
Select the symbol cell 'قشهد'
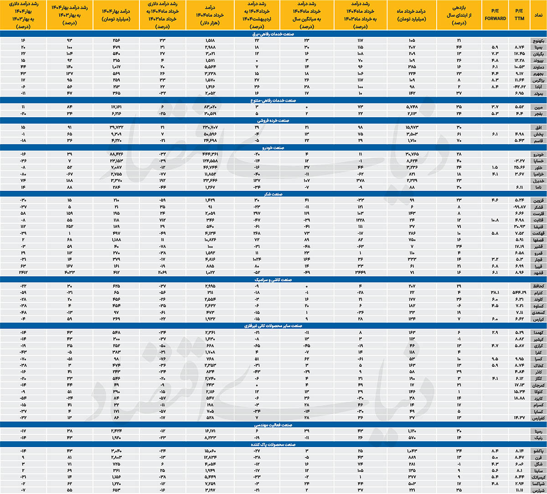click(538, 272)
